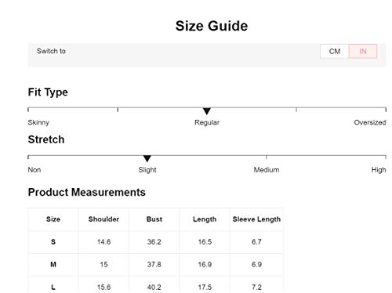Click the Non stretch label
The height and width of the screenshot is (293, 392).
coord(34,170)
